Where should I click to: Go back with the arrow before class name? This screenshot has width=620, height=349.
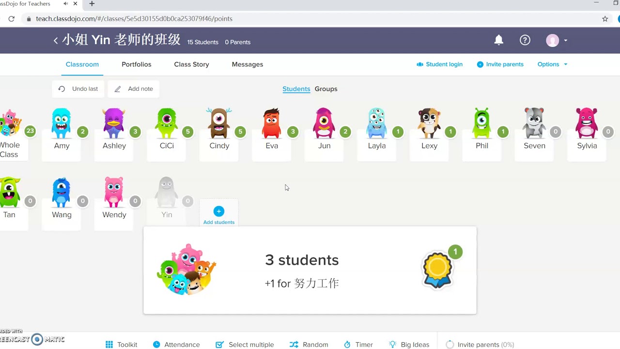coord(55,41)
